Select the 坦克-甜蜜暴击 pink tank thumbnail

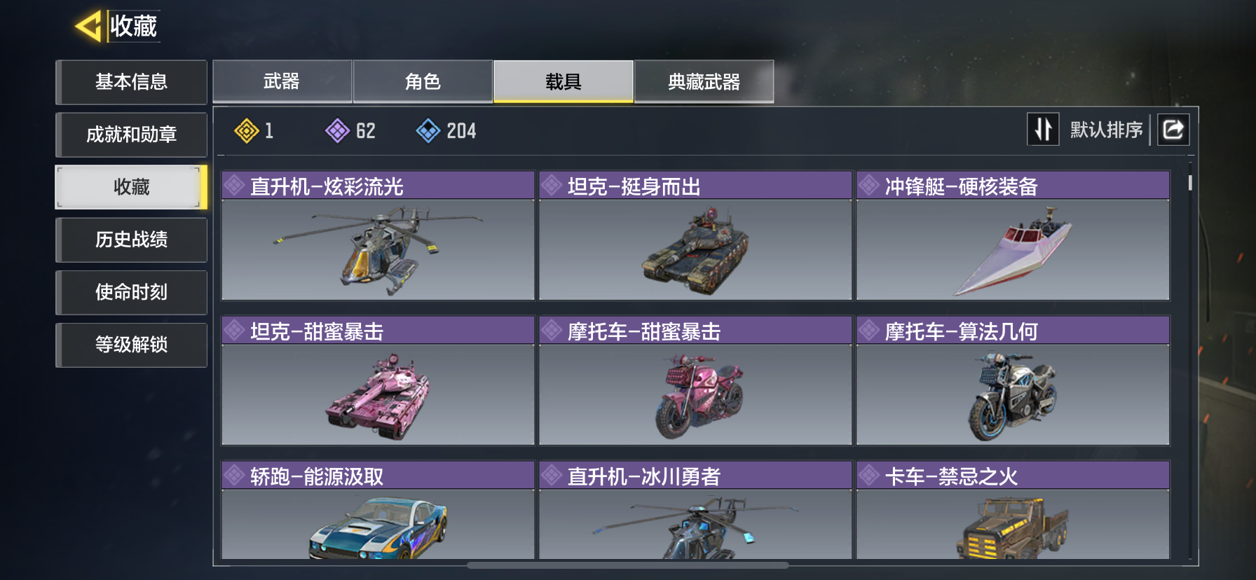click(x=378, y=395)
